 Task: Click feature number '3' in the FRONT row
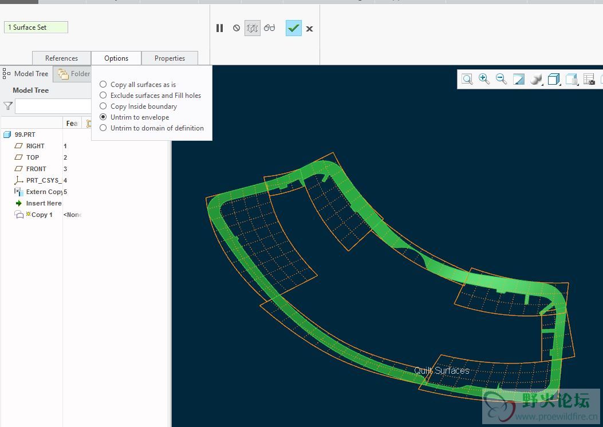point(65,169)
